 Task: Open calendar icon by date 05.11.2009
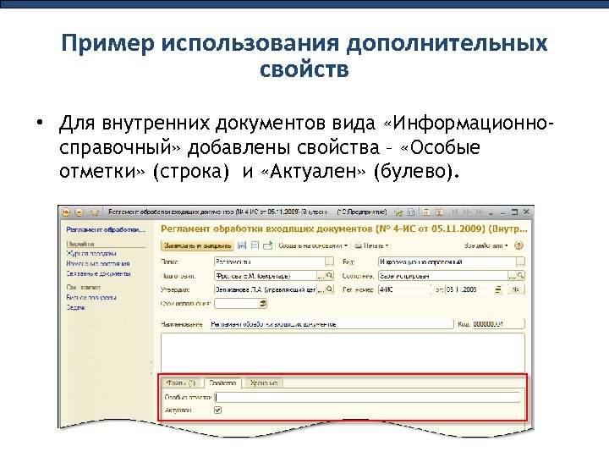click(x=498, y=289)
